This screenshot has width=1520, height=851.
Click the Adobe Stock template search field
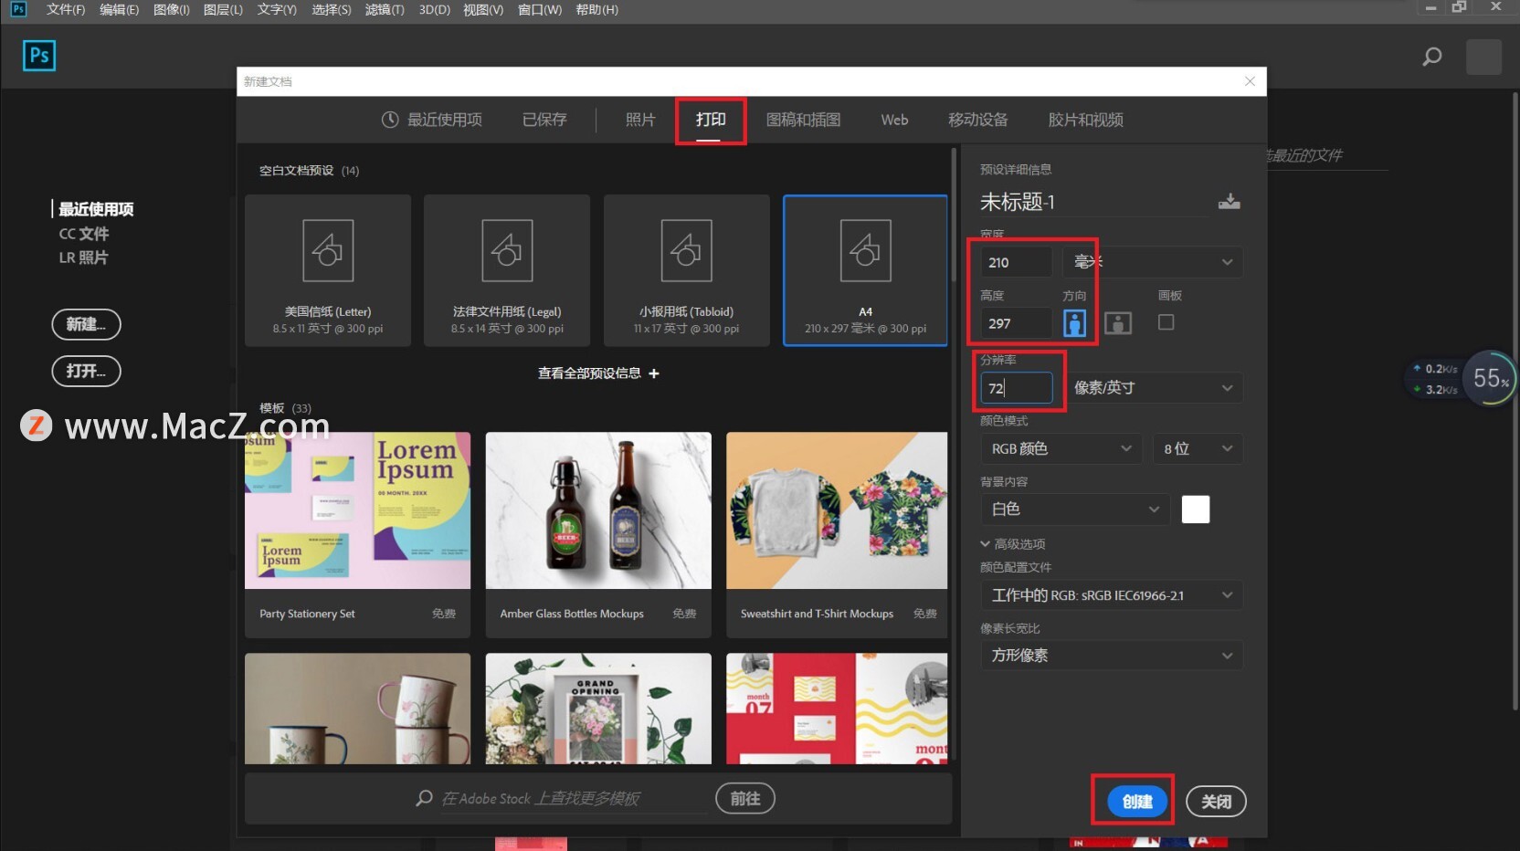coord(575,798)
